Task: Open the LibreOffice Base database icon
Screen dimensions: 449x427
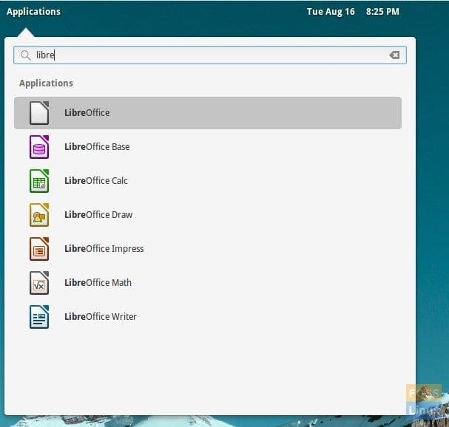Action: (x=39, y=147)
